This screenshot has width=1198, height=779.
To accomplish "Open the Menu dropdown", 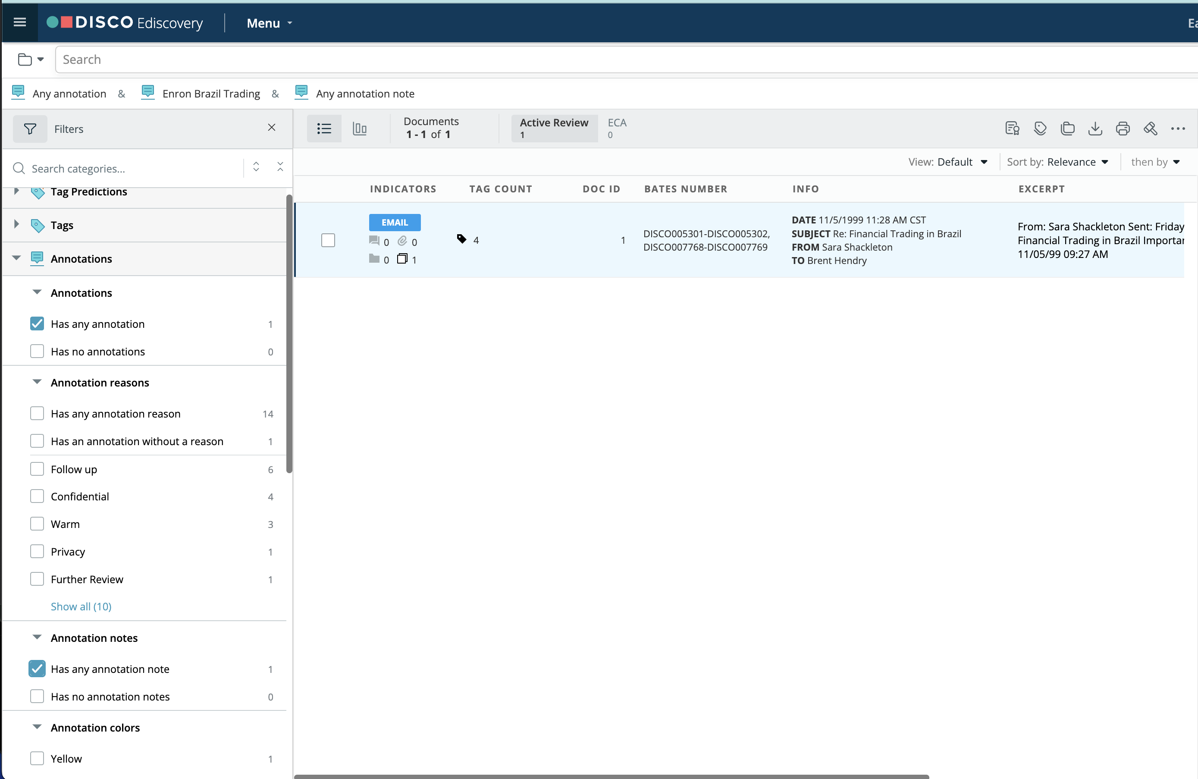I will (269, 23).
